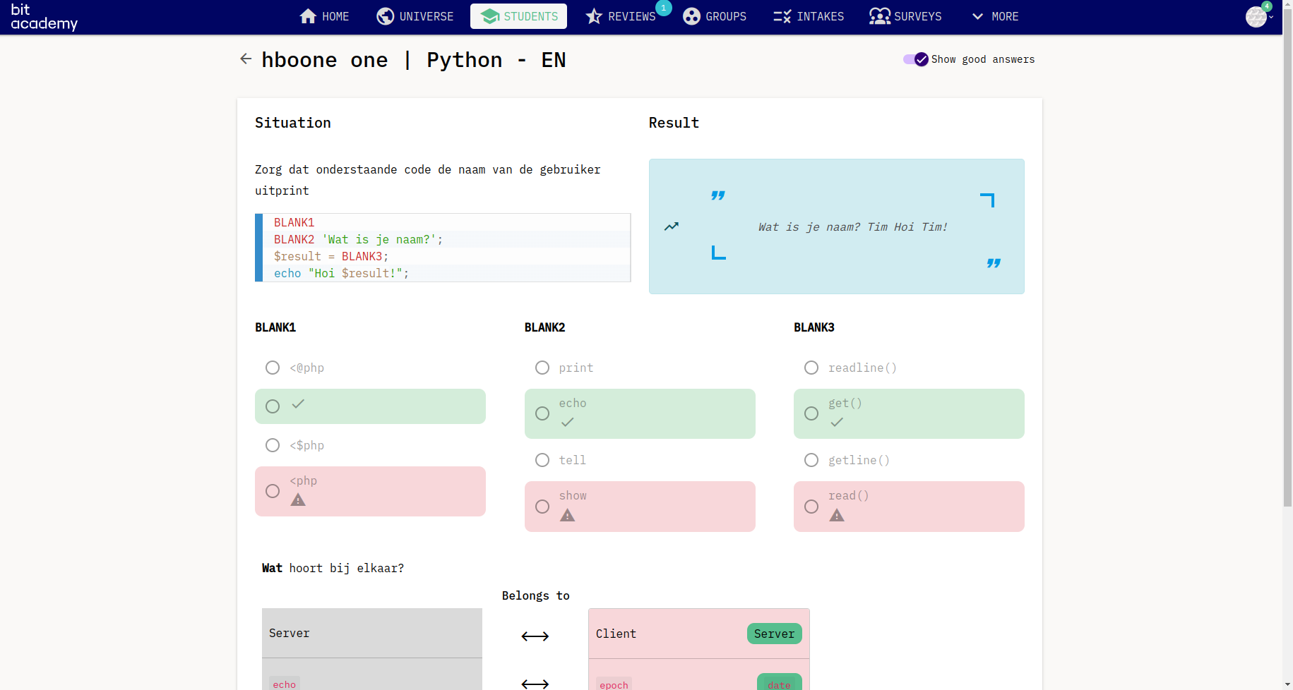Click the vertical page scrollbar

(1287, 254)
